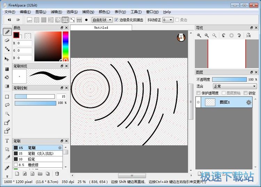Enable 保护透明度 protect alpha checkbox

pyautogui.click(x=198, y=93)
